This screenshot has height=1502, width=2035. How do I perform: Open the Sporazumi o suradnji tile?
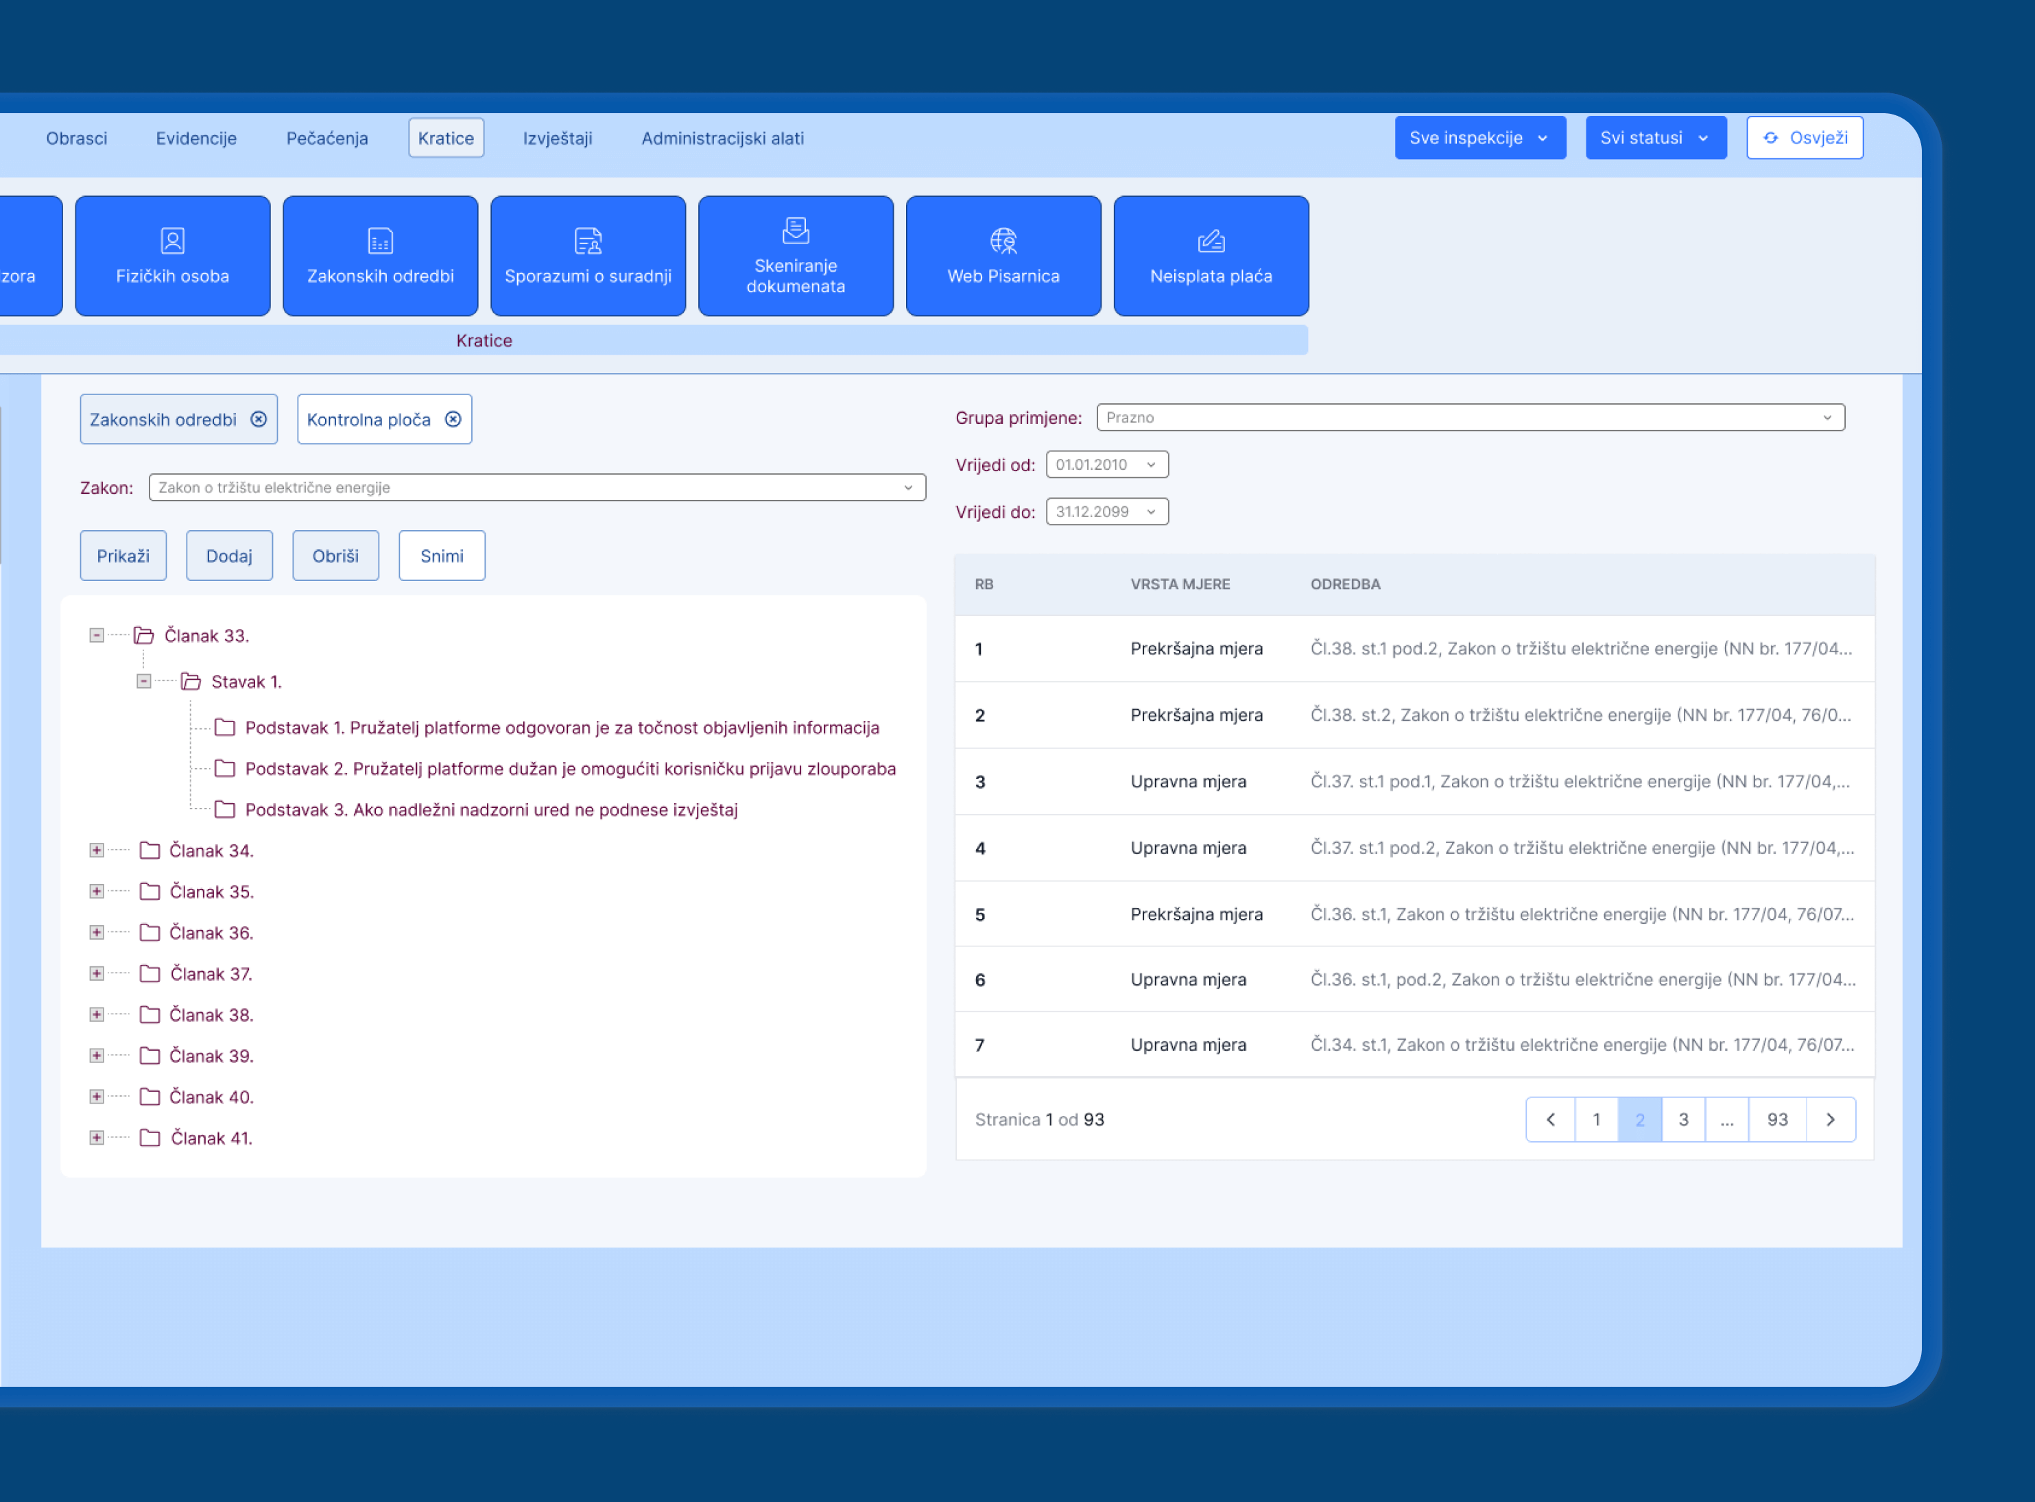[x=587, y=256]
